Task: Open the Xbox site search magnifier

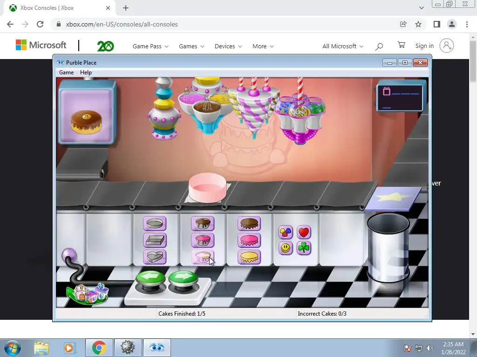Action: point(379,46)
